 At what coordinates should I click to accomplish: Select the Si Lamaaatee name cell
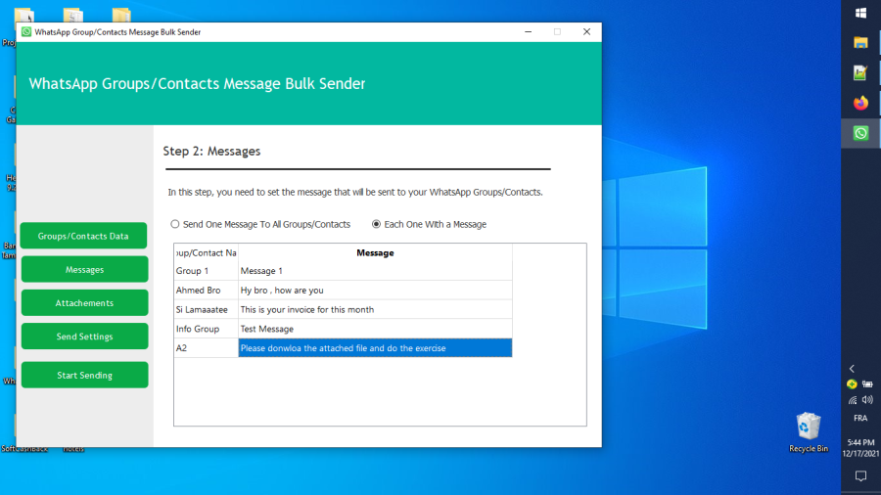click(207, 309)
